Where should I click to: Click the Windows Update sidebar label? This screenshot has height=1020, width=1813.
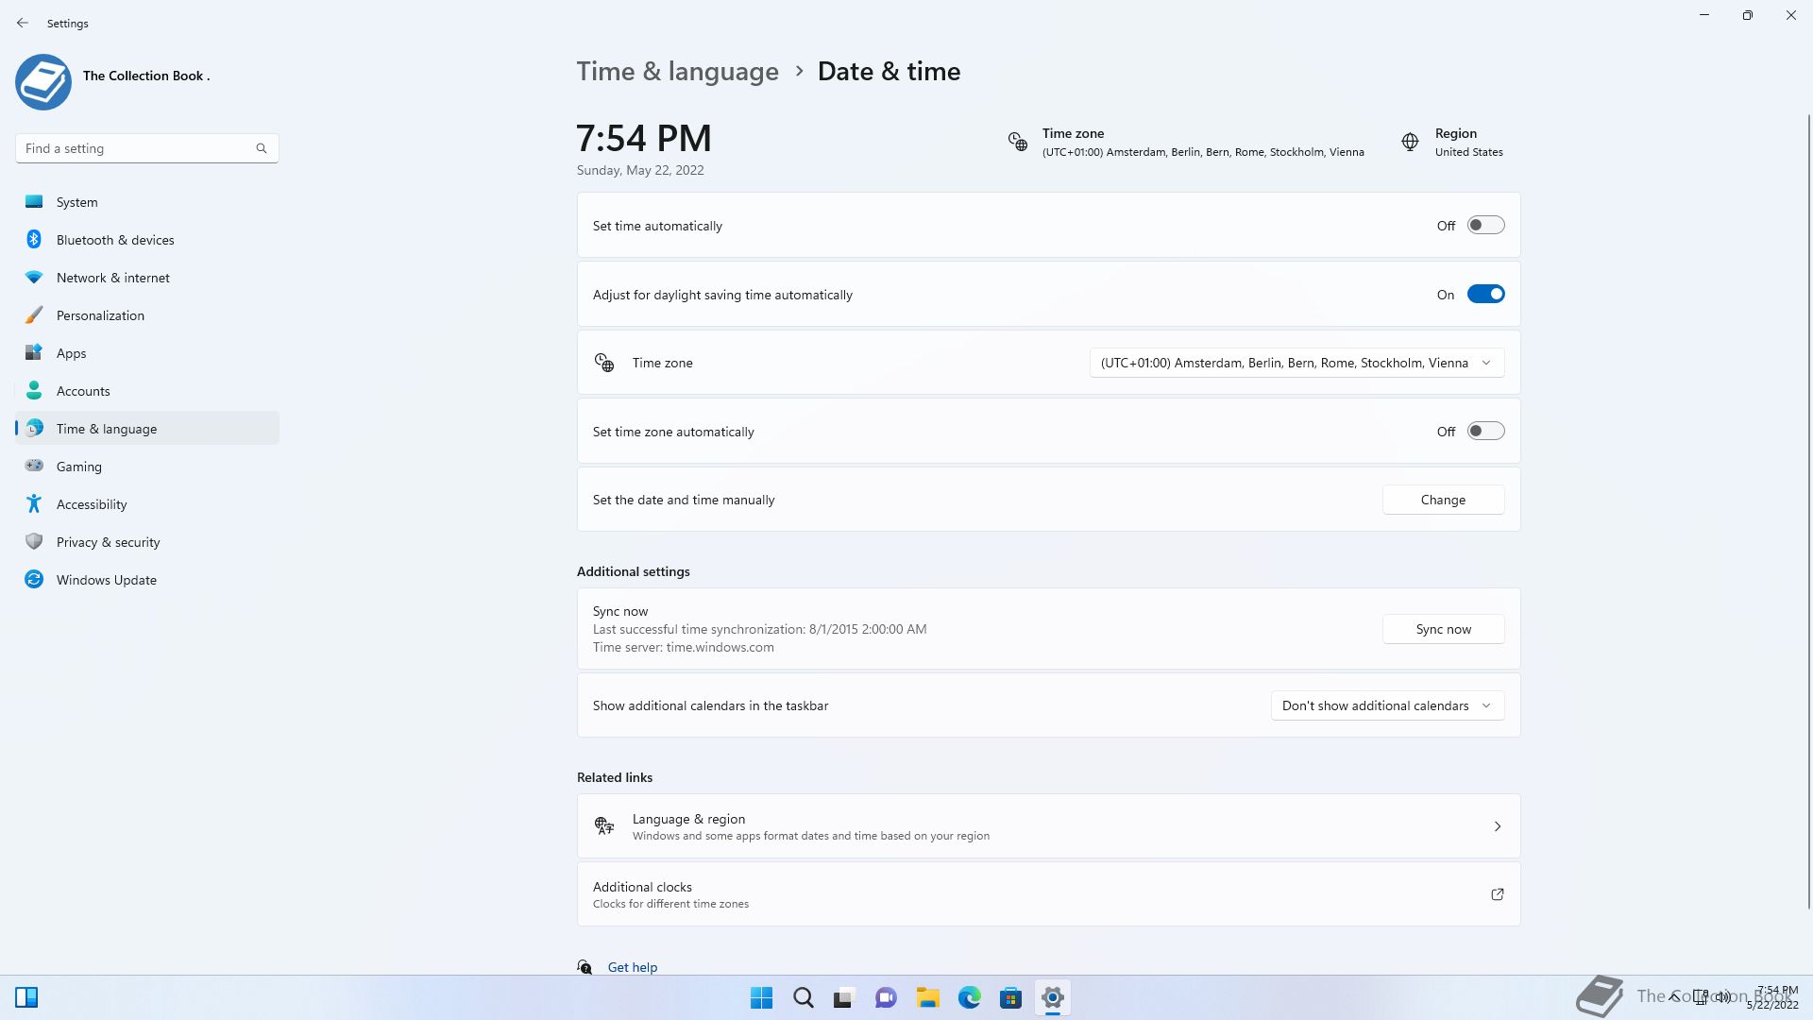coord(107,580)
